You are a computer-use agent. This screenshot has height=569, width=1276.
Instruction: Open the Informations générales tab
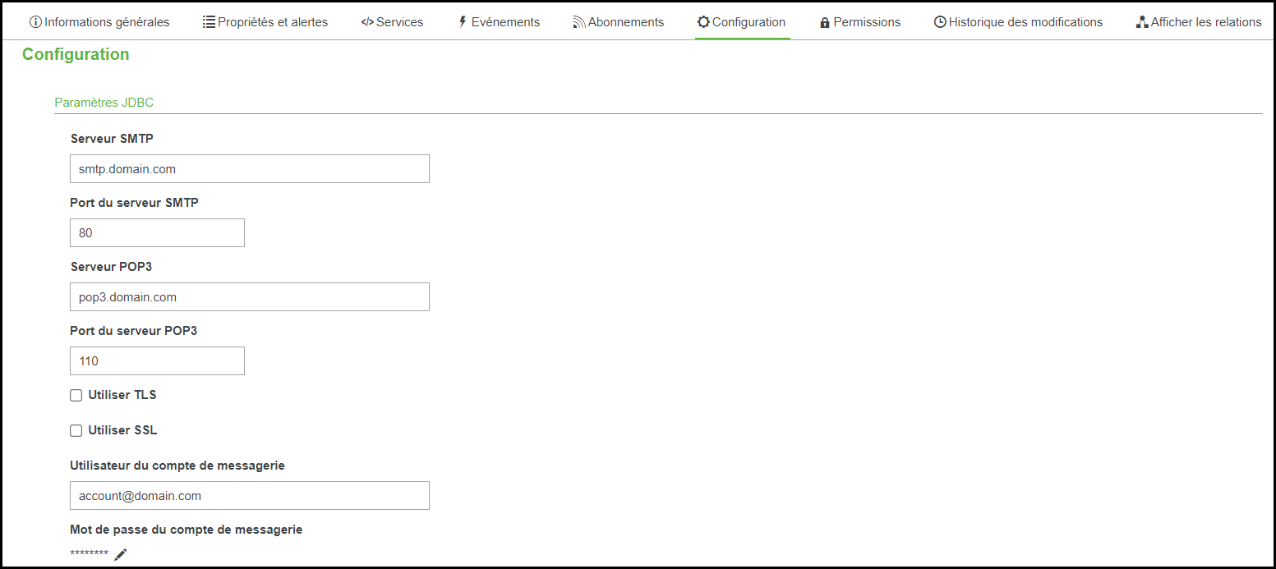99,22
